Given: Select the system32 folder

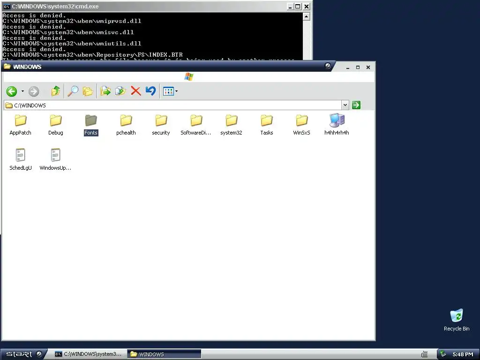Looking at the screenshot, I should tap(232, 125).
